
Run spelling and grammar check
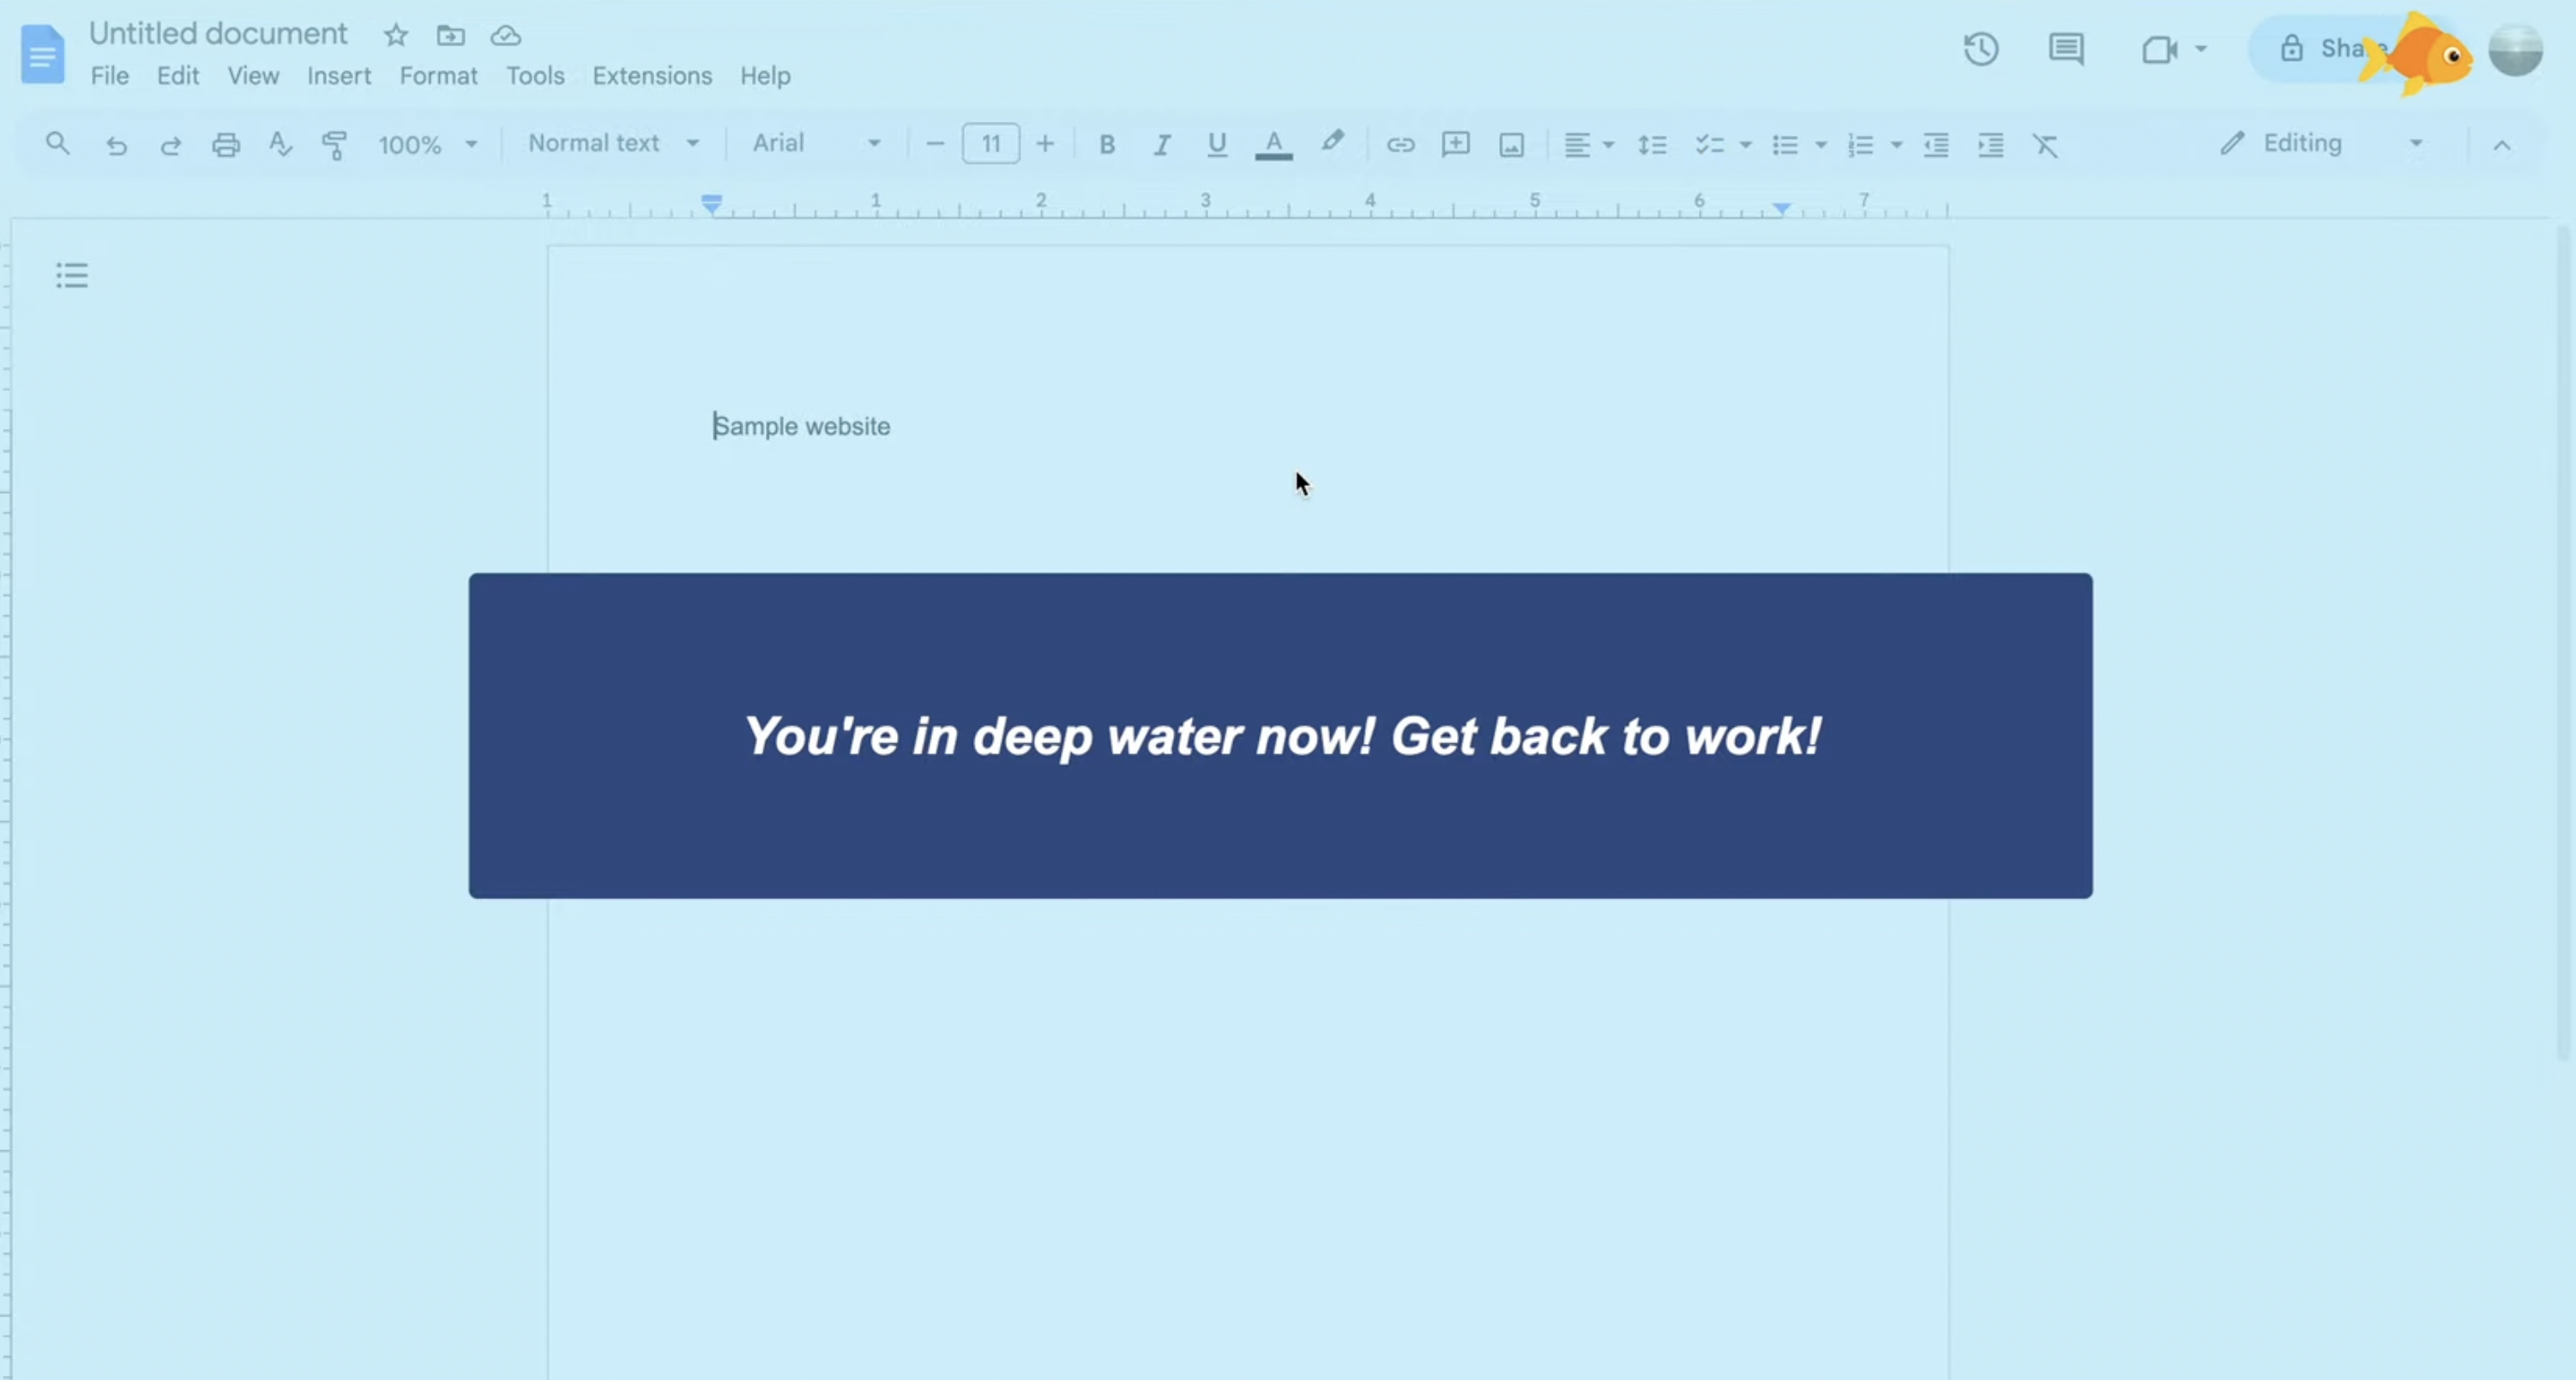(281, 145)
